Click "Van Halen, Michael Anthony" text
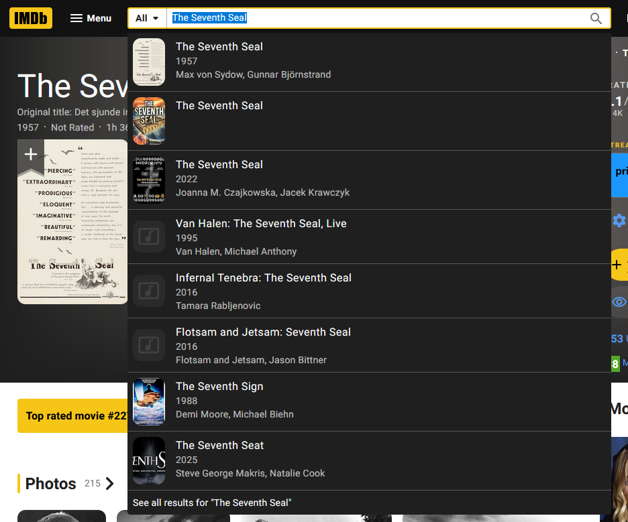 point(236,251)
